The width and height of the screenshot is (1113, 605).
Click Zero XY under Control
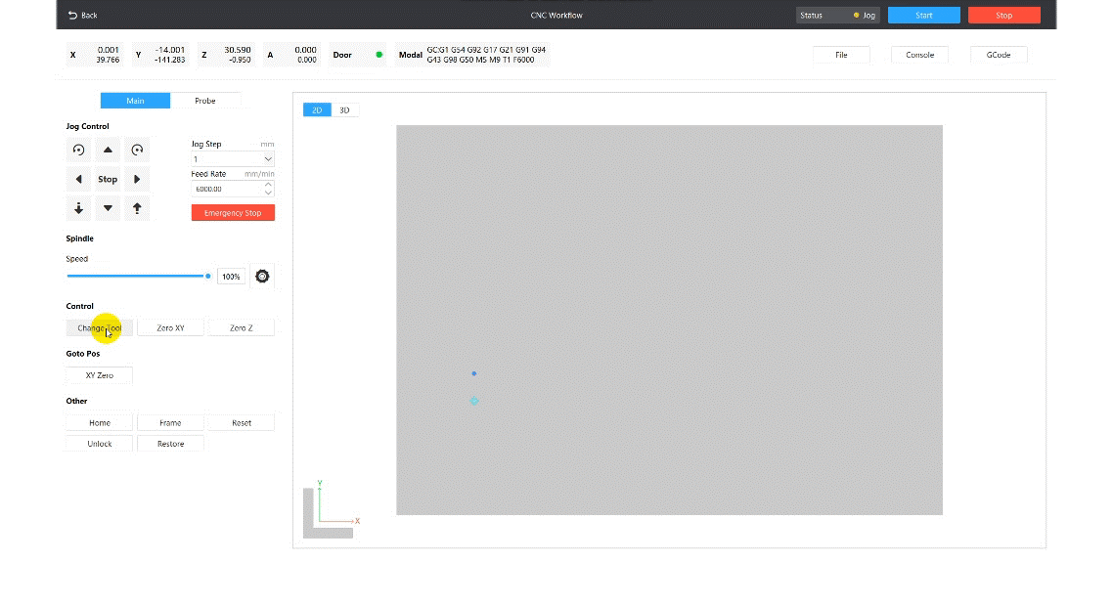[x=170, y=326]
